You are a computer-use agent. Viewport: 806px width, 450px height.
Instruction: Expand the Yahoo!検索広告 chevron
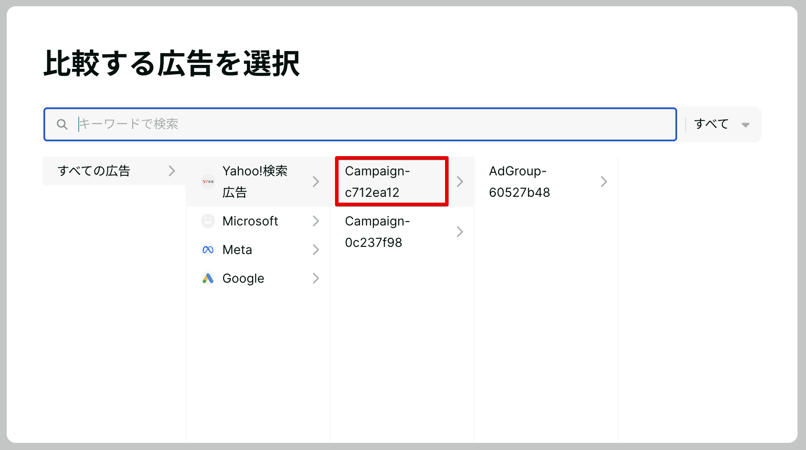[316, 182]
